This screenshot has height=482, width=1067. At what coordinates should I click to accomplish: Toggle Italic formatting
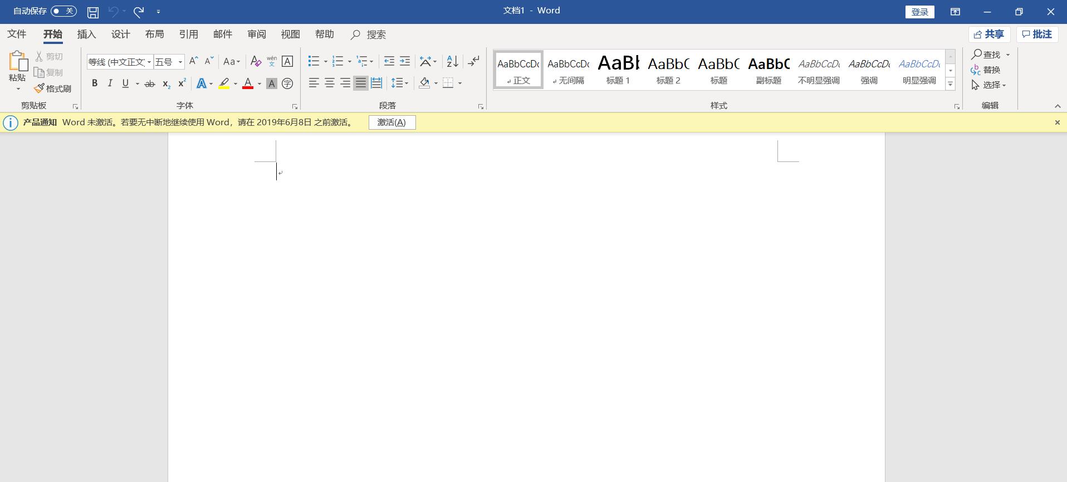(x=110, y=83)
